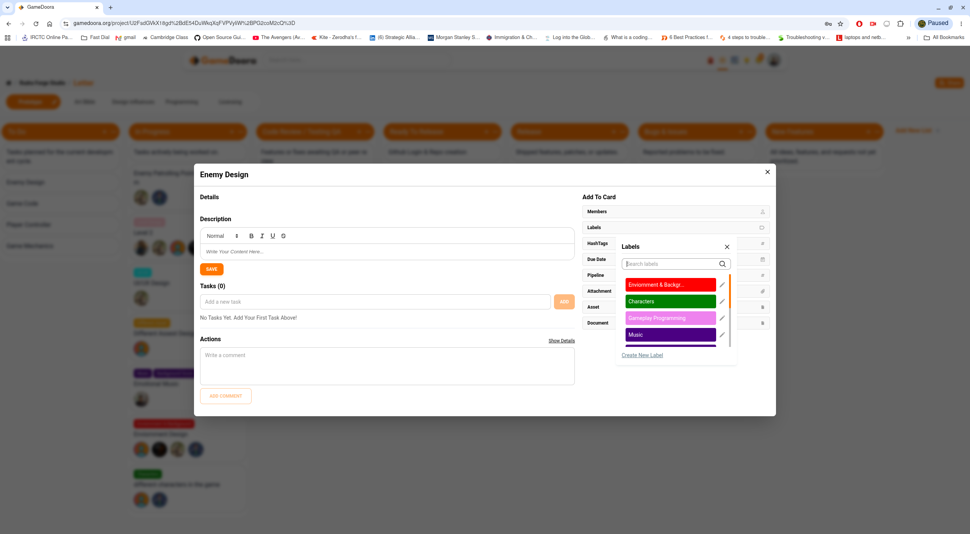Select the green Characters label
This screenshot has width=970, height=534.
coord(670,301)
